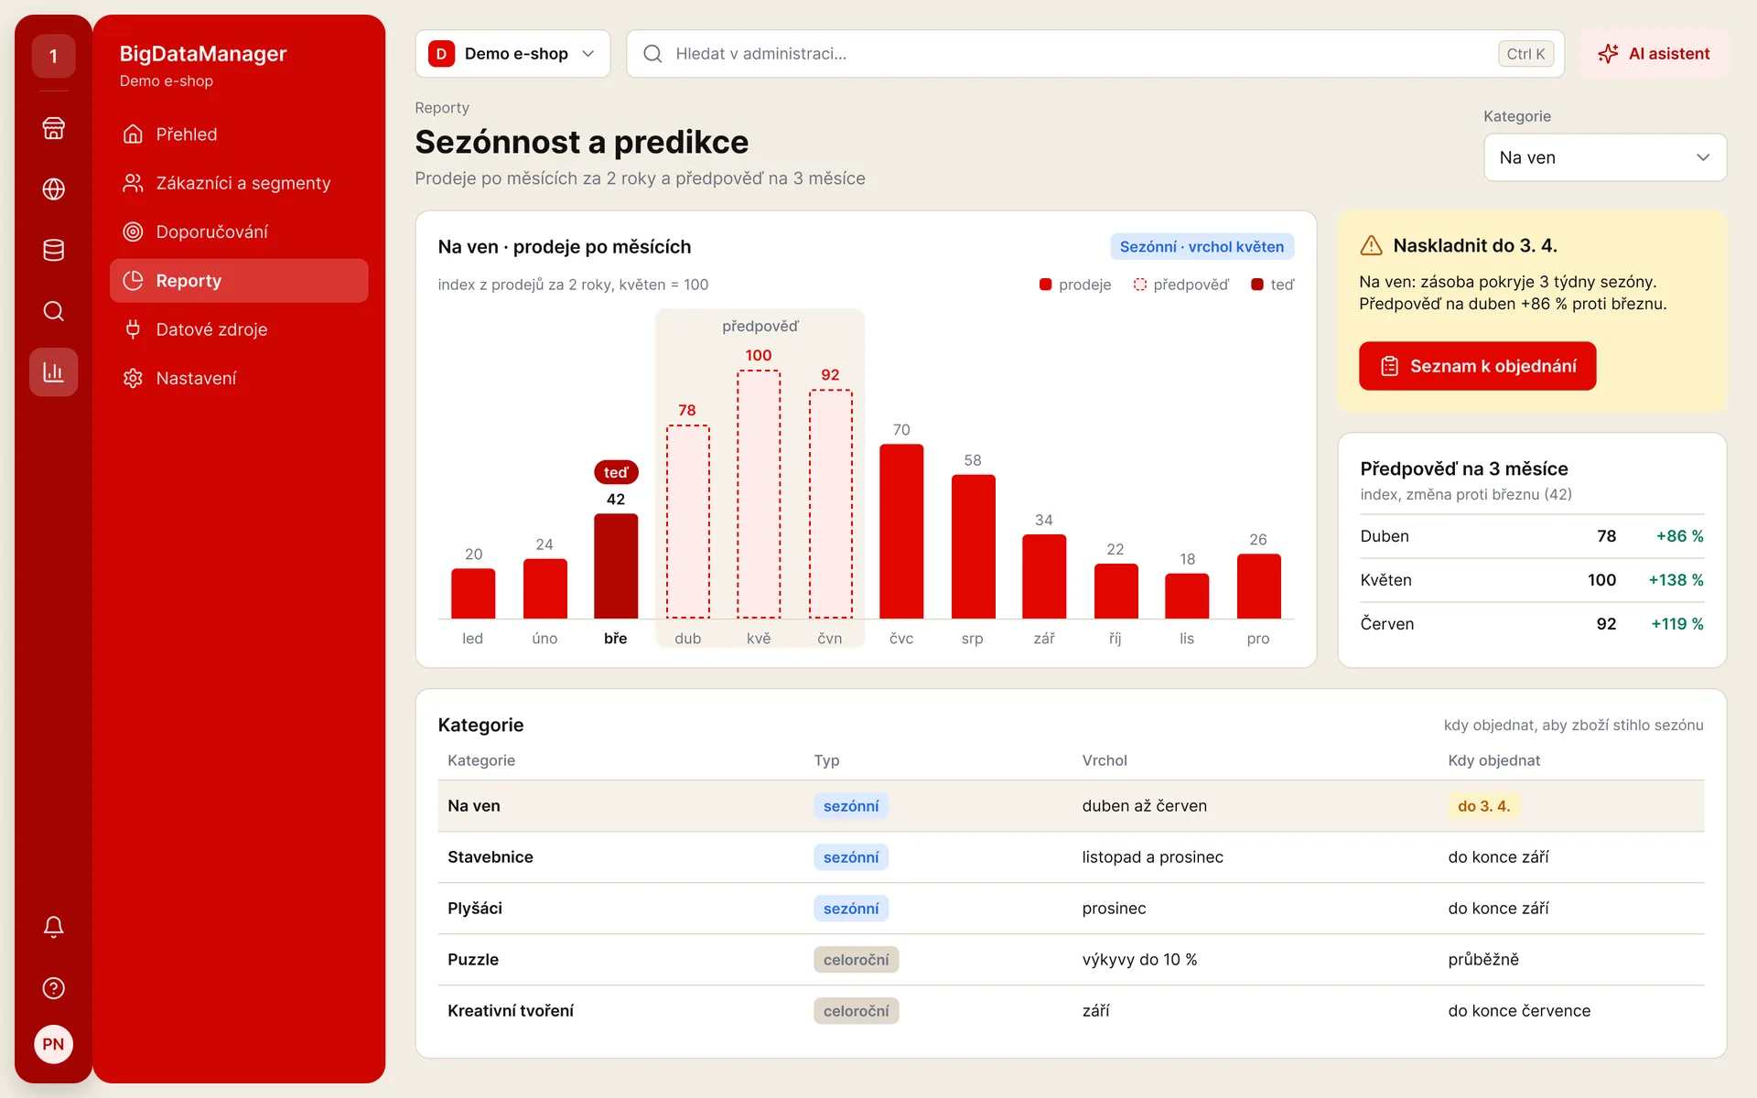Open the bar chart icon in rail
This screenshot has width=1757, height=1098.
(53, 371)
